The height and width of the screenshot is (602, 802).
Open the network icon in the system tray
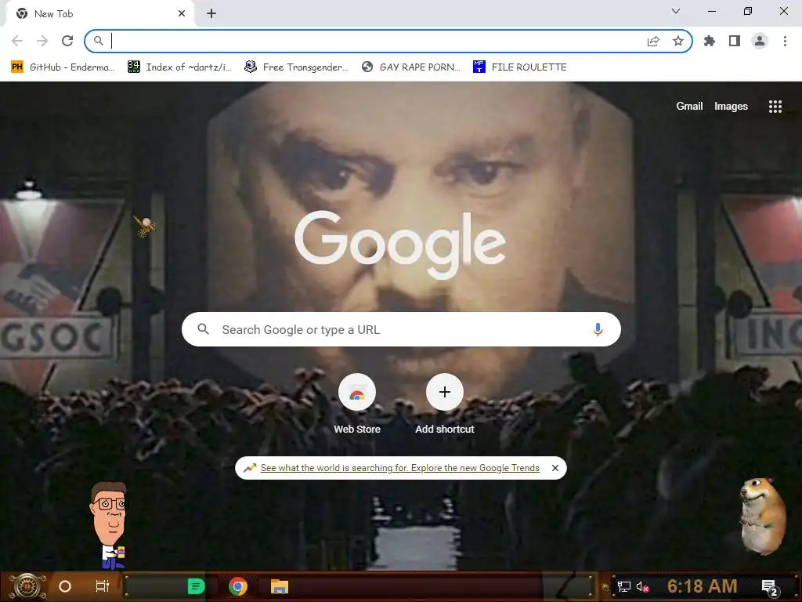coord(624,586)
